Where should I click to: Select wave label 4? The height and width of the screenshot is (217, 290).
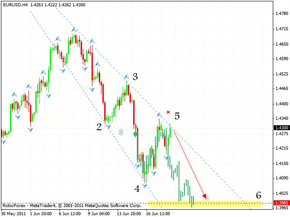pyautogui.click(x=137, y=189)
